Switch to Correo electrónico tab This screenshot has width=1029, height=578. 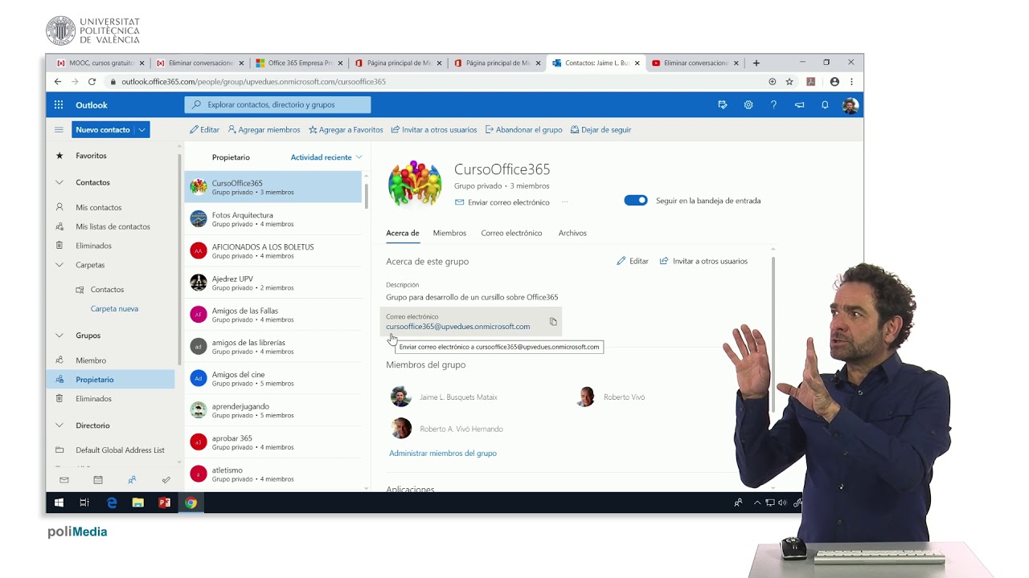coord(511,233)
